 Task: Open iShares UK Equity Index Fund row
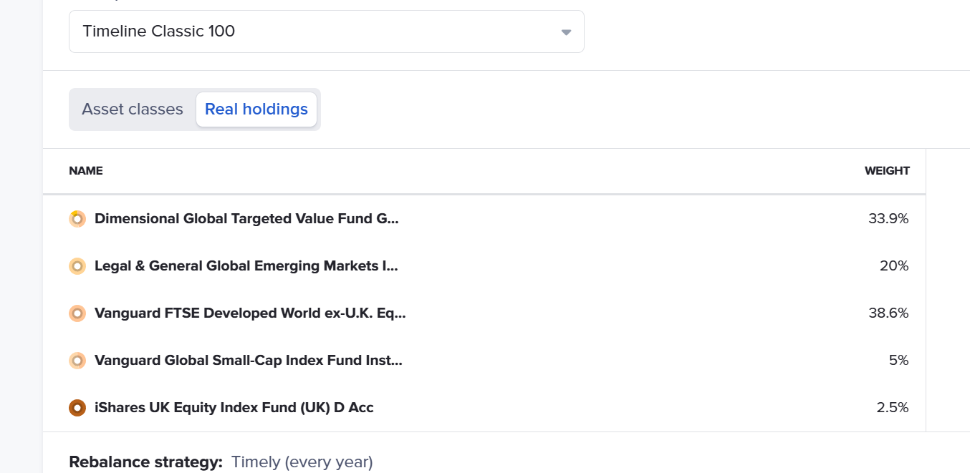click(484, 408)
